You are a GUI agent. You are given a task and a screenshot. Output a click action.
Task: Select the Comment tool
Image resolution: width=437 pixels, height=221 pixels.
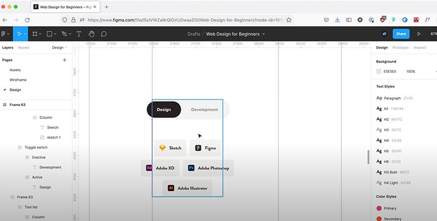pos(104,34)
